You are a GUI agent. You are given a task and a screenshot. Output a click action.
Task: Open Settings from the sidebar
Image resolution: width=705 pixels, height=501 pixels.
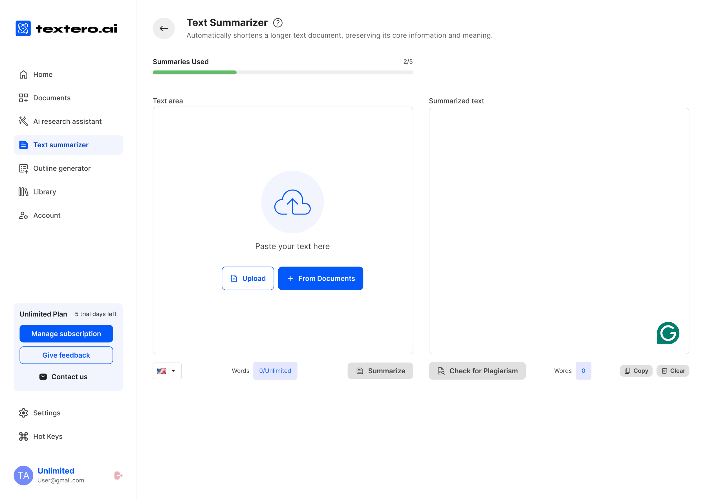[47, 413]
